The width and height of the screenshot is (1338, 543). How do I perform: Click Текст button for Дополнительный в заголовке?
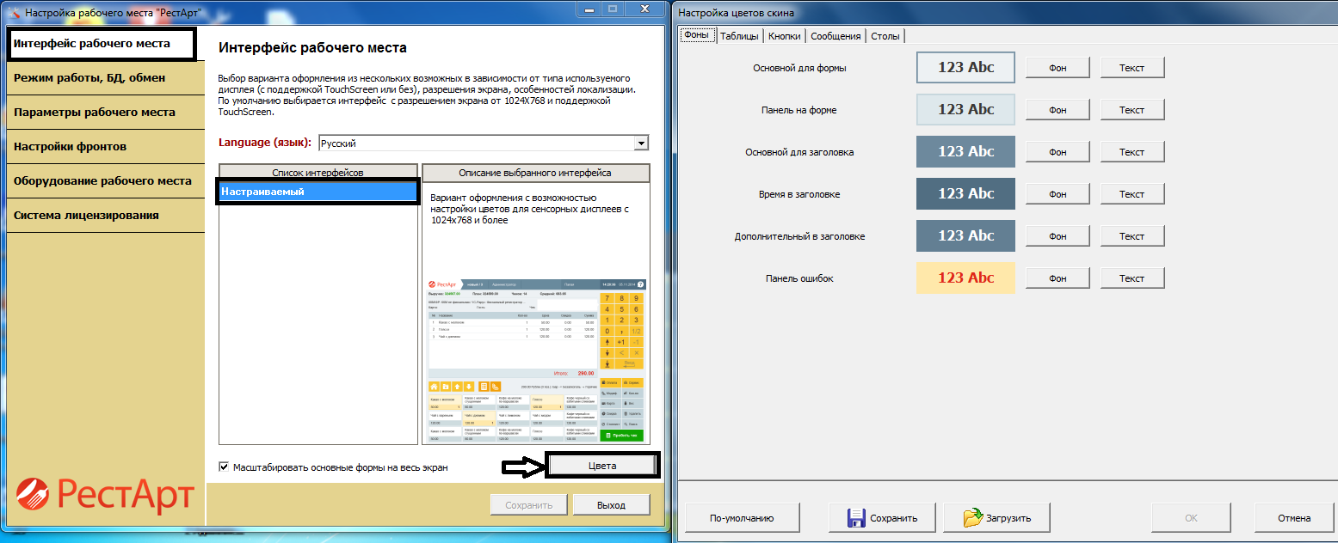[1132, 236]
